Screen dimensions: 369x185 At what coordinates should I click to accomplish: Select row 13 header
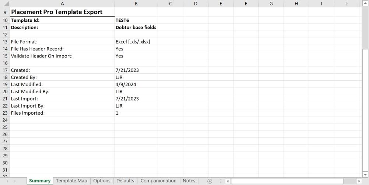tap(4, 42)
